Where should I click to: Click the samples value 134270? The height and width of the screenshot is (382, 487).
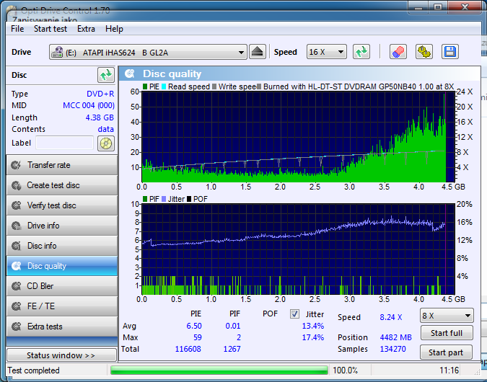393,349
